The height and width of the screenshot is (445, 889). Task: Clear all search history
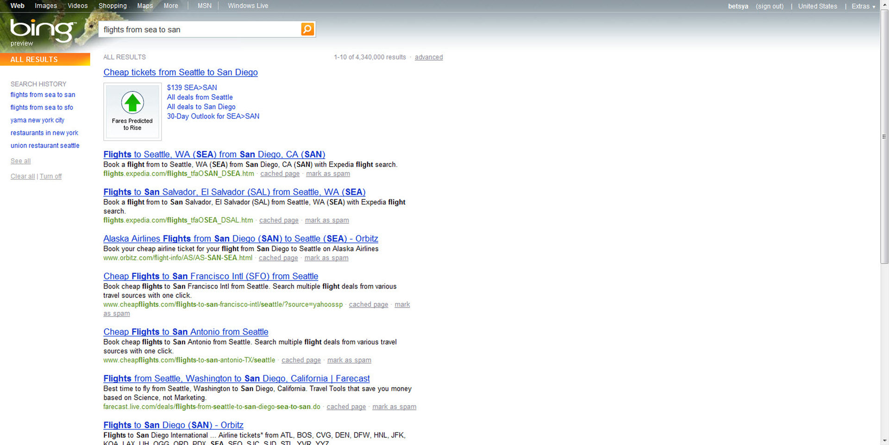click(x=23, y=176)
